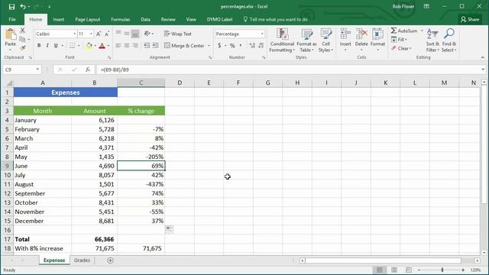Increase font size with large A
The height and width of the screenshot is (275, 489).
99,34
